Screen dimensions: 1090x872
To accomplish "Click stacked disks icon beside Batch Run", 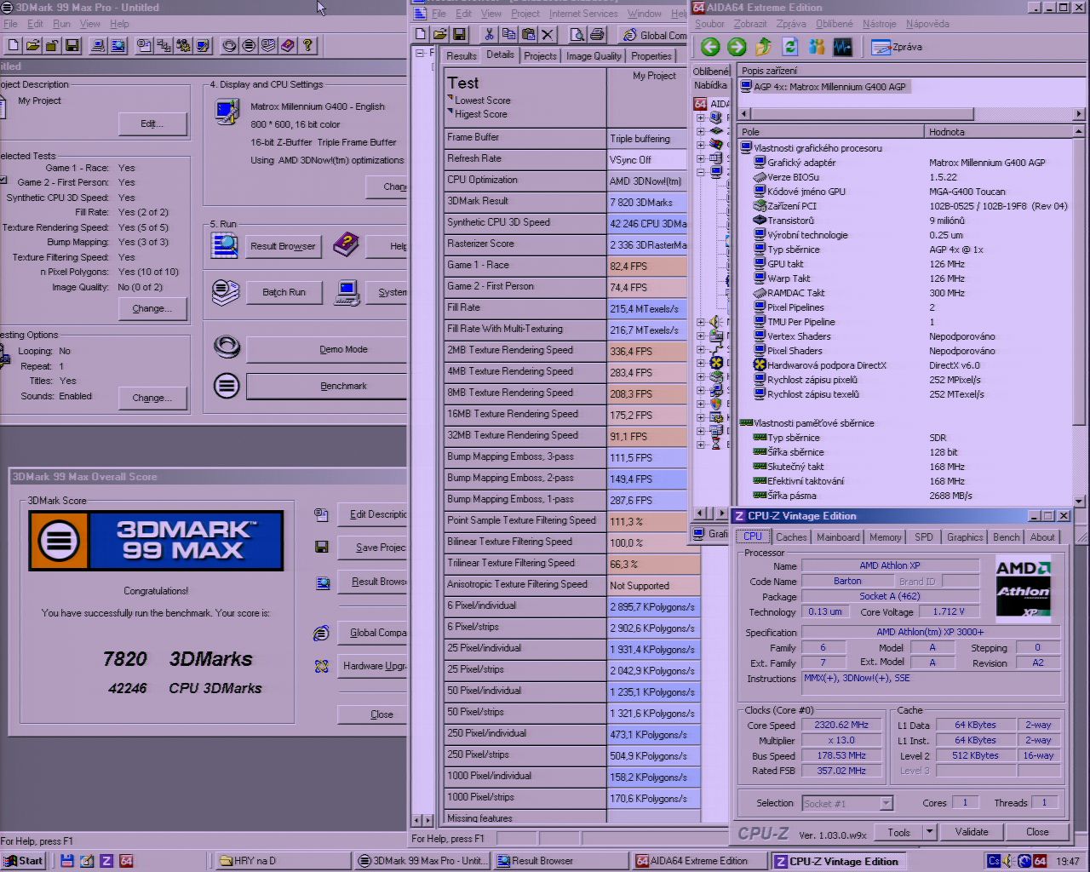I will click(x=225, y=292).
